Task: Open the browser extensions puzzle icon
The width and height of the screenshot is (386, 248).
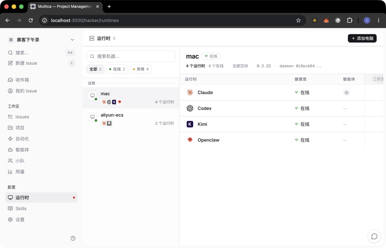Action: coord(349,20)
